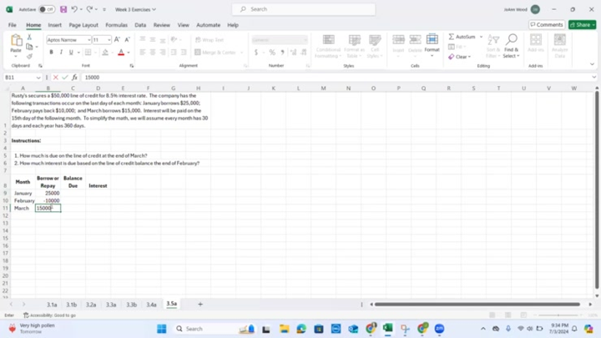Toggle bold formatting

[51, 52]
